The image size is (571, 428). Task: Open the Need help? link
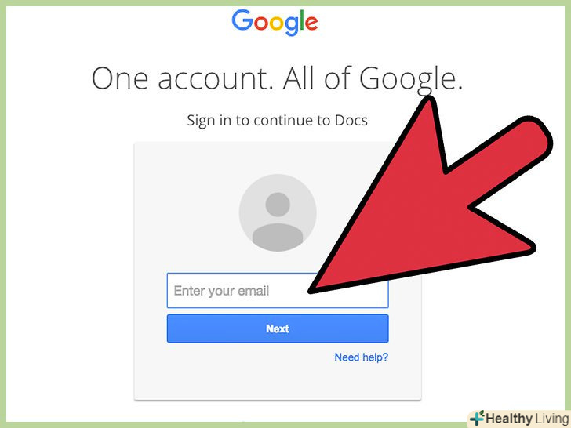coord(362,357)
